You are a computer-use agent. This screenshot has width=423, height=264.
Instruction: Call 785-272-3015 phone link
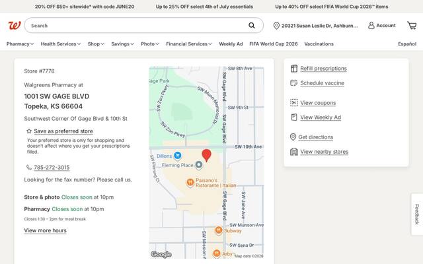tap(52, 167)
